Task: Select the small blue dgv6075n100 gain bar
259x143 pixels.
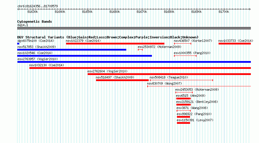Action: tap(18, 44)
